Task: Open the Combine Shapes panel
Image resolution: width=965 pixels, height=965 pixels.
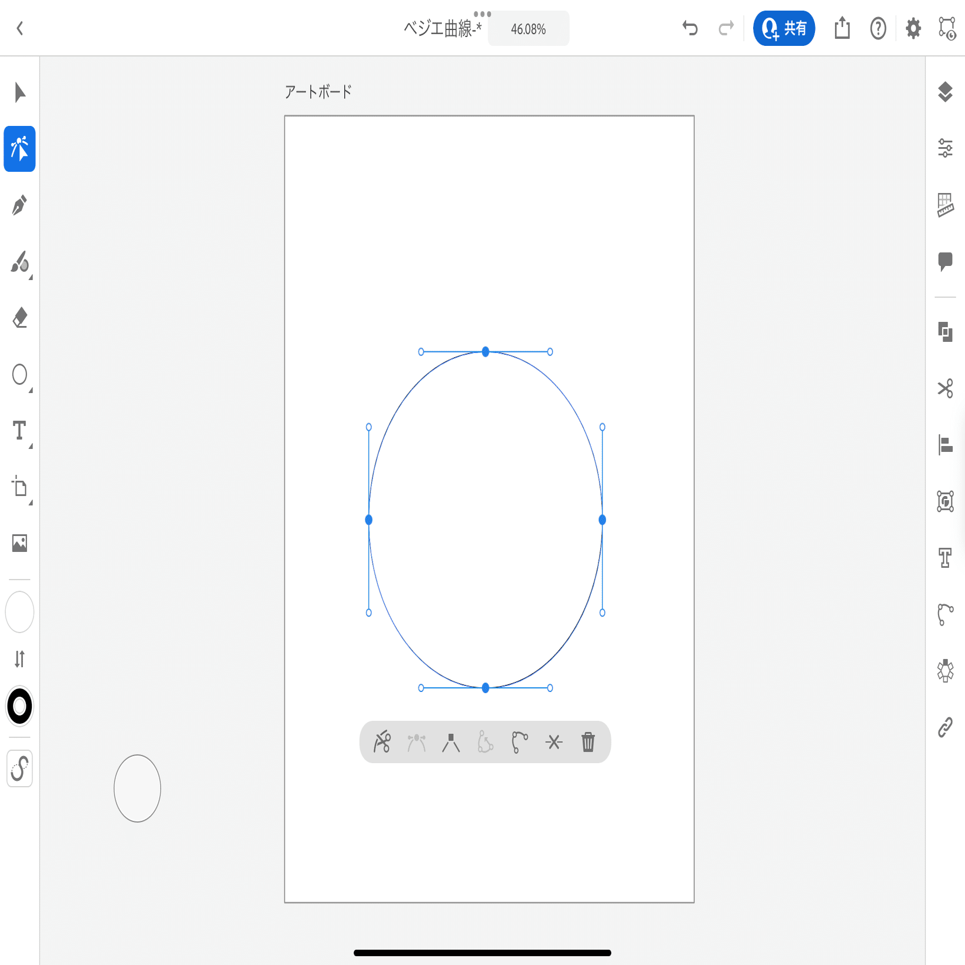Action: [945, 332]
